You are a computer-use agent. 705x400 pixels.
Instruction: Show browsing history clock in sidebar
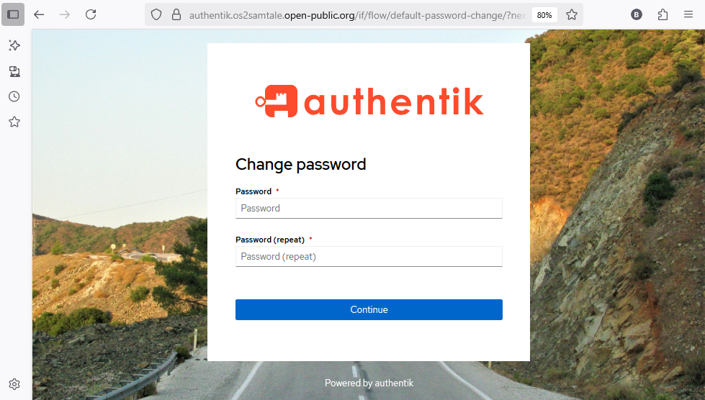pos(14,96)
